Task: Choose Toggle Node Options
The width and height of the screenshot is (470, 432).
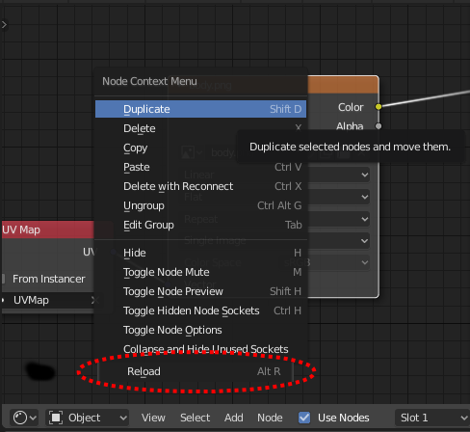Action: [x=200, y=330]
